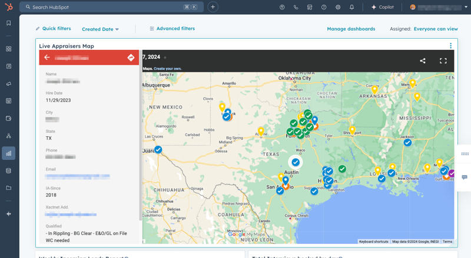Image resolution: width=471 pixels, height=258 pixels.
Task: Select the blue check pin near Juarez
Action: [x=158, y=149]
